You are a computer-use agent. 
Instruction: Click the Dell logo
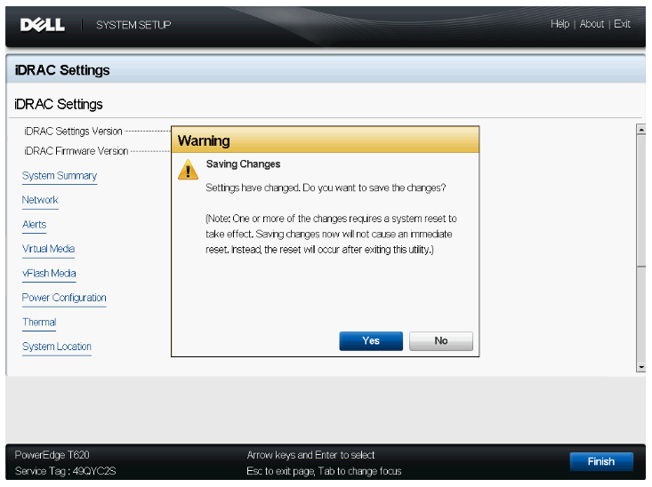[x=43, y=25]
